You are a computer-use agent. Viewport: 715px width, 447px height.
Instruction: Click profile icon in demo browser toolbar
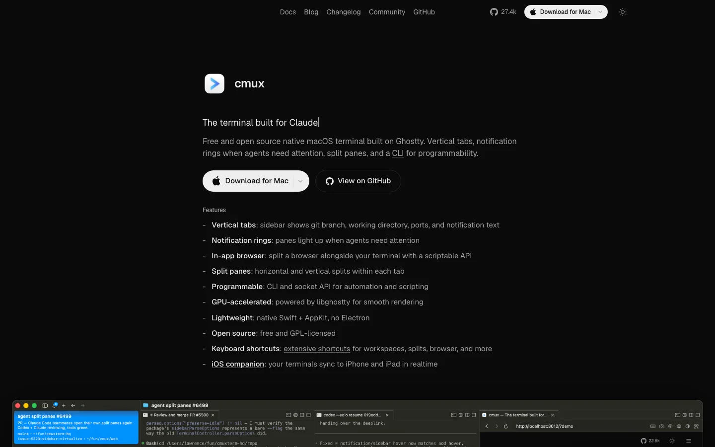click(x=679, y=426)
